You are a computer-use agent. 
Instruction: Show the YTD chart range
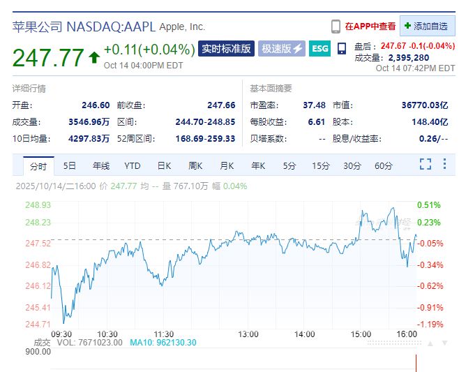point(133,166)
